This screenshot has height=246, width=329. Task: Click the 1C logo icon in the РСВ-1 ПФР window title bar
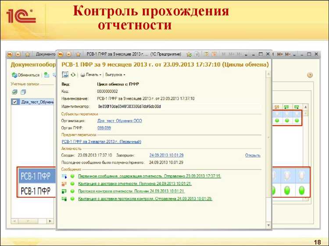[x=61, y=54]
